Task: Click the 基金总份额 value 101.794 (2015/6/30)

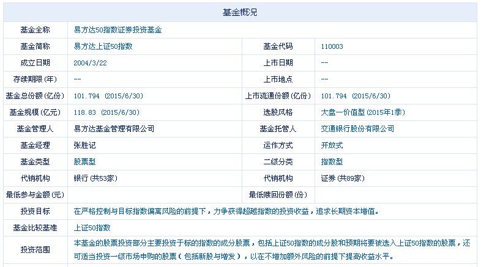Action: click(108, 96)
